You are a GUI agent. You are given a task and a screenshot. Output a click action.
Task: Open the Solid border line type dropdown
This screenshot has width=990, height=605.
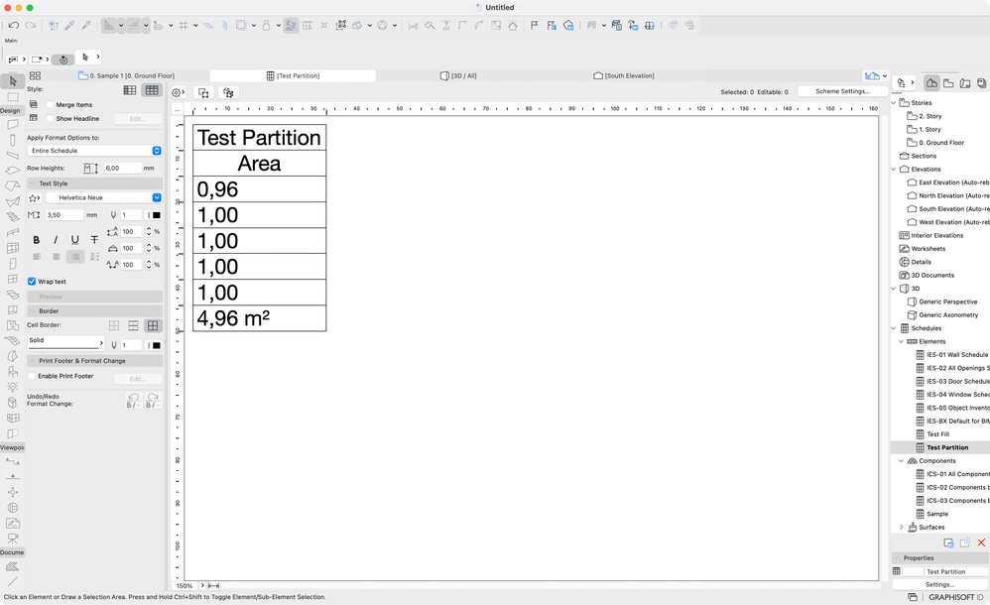(x=65, y=342)
